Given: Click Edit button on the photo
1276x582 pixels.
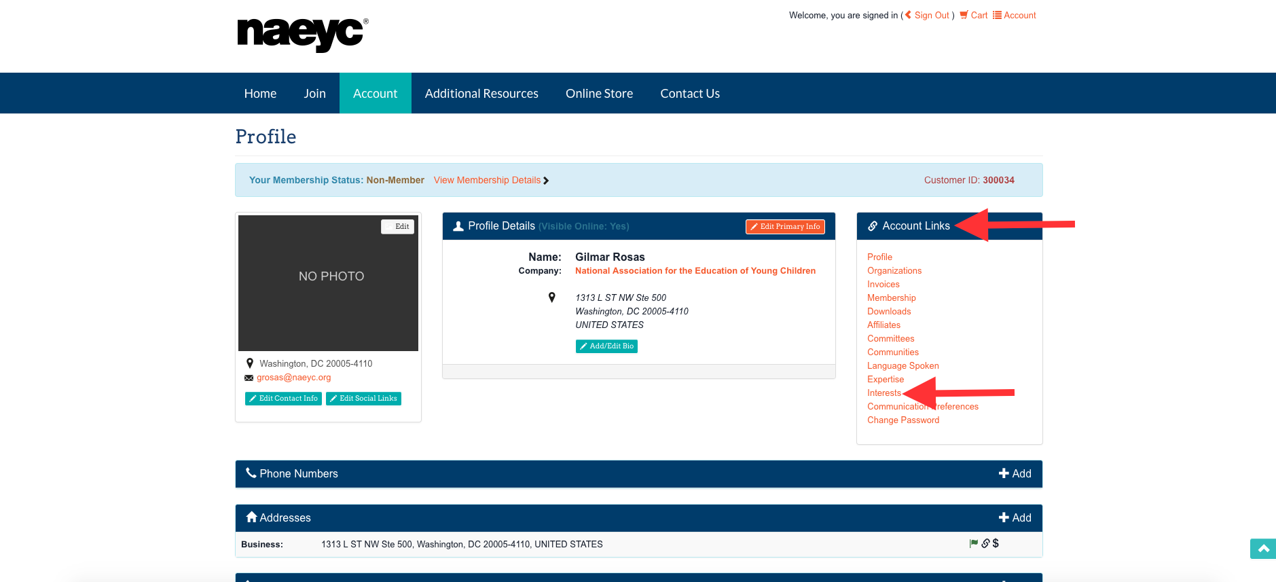Looking at the screenshot, I should [x=397, y=226].
